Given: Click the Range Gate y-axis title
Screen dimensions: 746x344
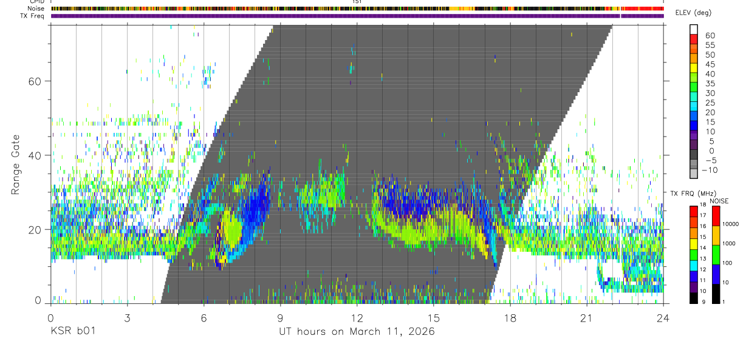Looking at the screenshot, I should pos(15,164).
